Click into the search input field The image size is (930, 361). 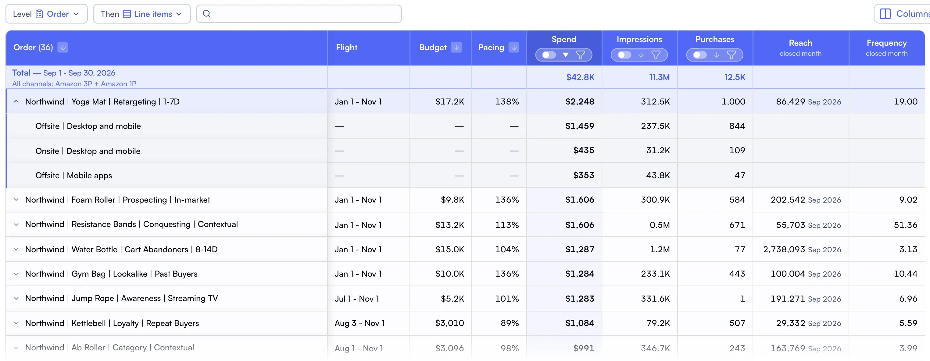click(x=299, y=14)
